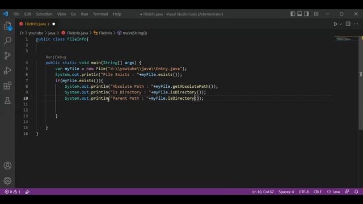The image size is (363, 204).
Task: Expand the D: breadcrumb segment
Action: (x=22, y=33)
